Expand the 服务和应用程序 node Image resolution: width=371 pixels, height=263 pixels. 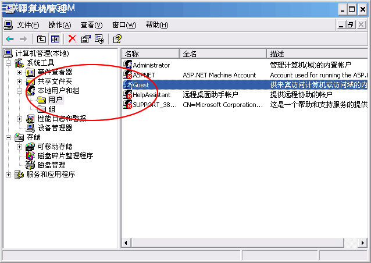tap(8, 175)
